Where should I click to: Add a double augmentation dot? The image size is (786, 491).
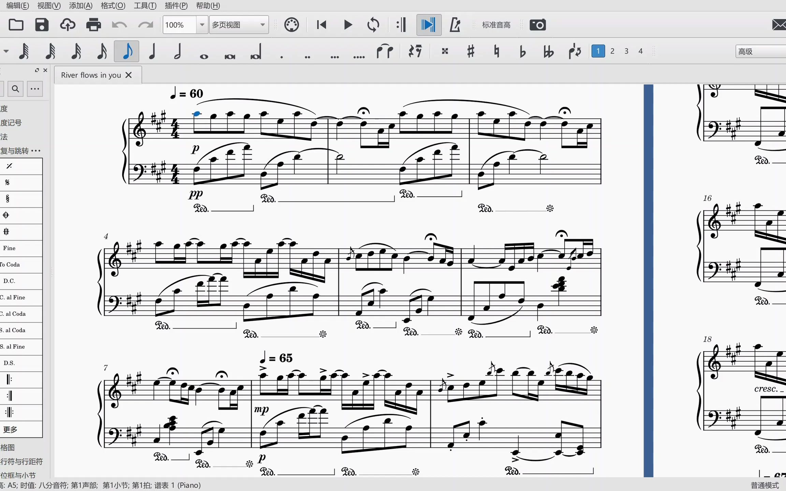tap(307, 57)
